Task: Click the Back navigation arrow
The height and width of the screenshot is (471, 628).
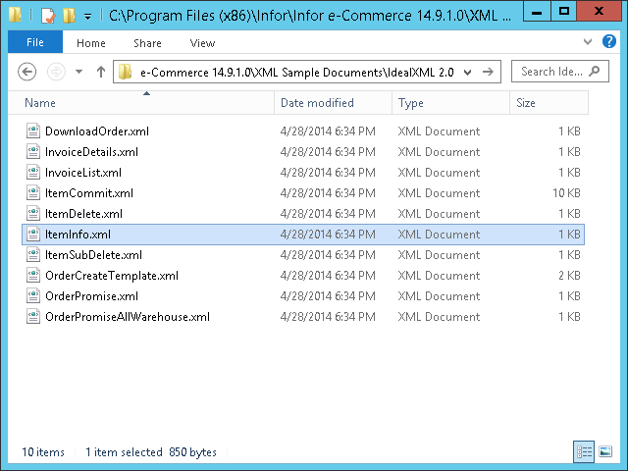Action: point(27,72)
